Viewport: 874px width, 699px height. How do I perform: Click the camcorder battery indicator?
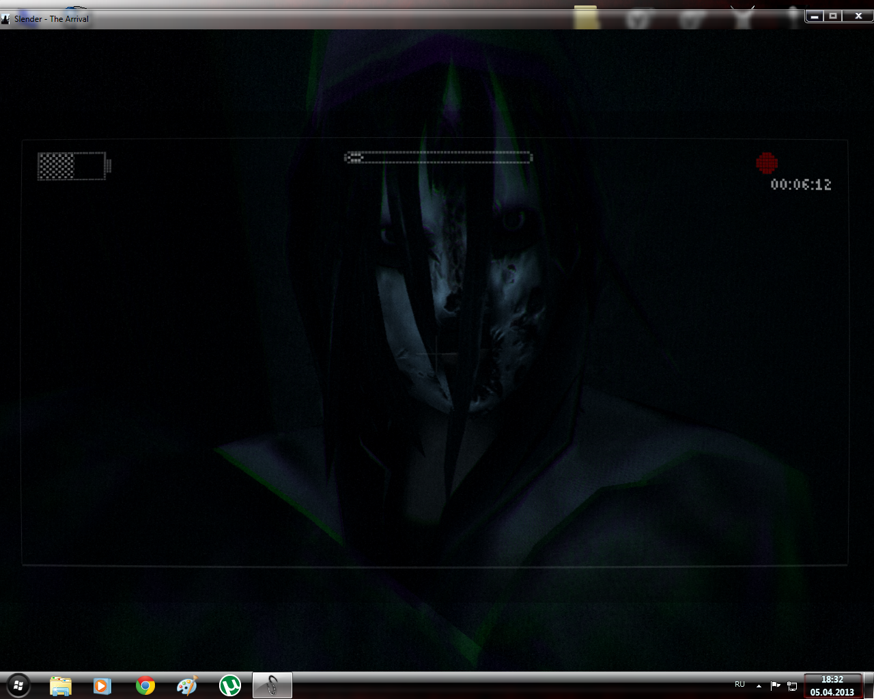[74, 166]
